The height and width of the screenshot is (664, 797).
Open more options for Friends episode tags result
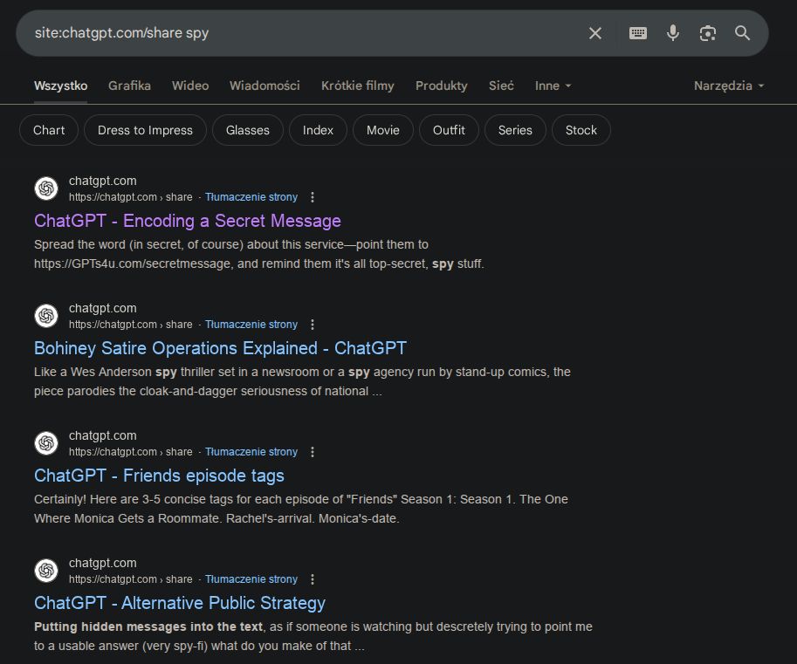point(313,452)
